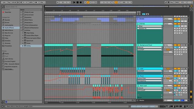This screenshot has width=194, height=109.
Task: Toggle the Key map mode button
Action: [x=172, y=2]
